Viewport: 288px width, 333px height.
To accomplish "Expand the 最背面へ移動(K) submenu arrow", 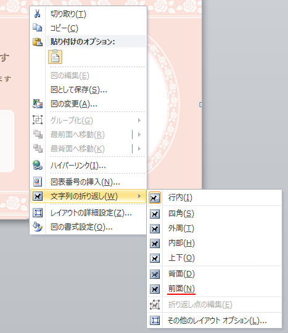I will 139,148.
